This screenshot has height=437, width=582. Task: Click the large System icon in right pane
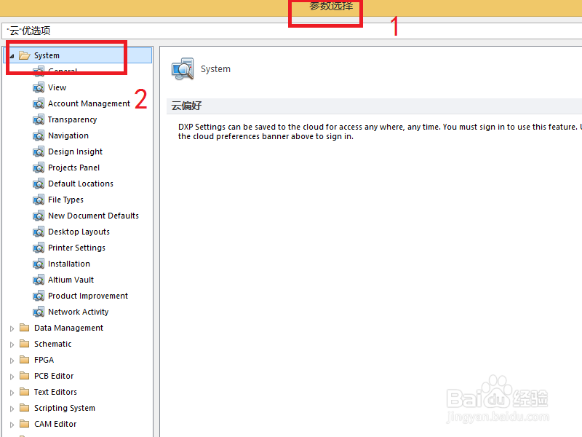[x=183, y=68]
